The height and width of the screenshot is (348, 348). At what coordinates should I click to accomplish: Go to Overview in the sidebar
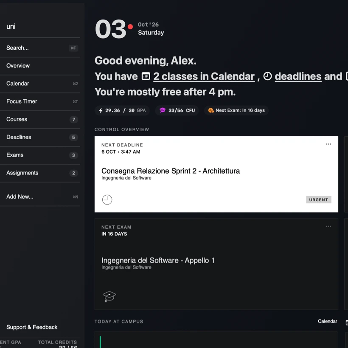tap(40, 66)
